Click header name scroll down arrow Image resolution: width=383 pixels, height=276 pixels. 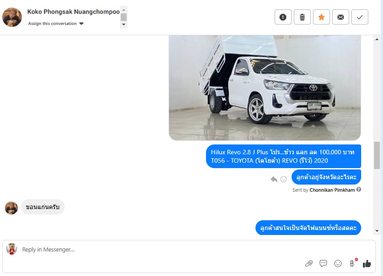[124, 25]
